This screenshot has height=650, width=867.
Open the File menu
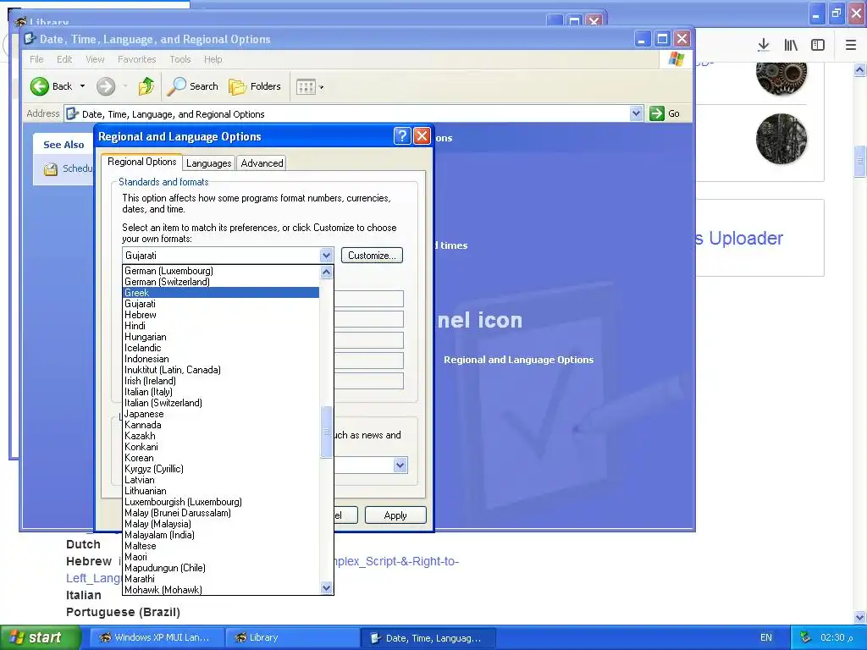[x=36, y=59]
